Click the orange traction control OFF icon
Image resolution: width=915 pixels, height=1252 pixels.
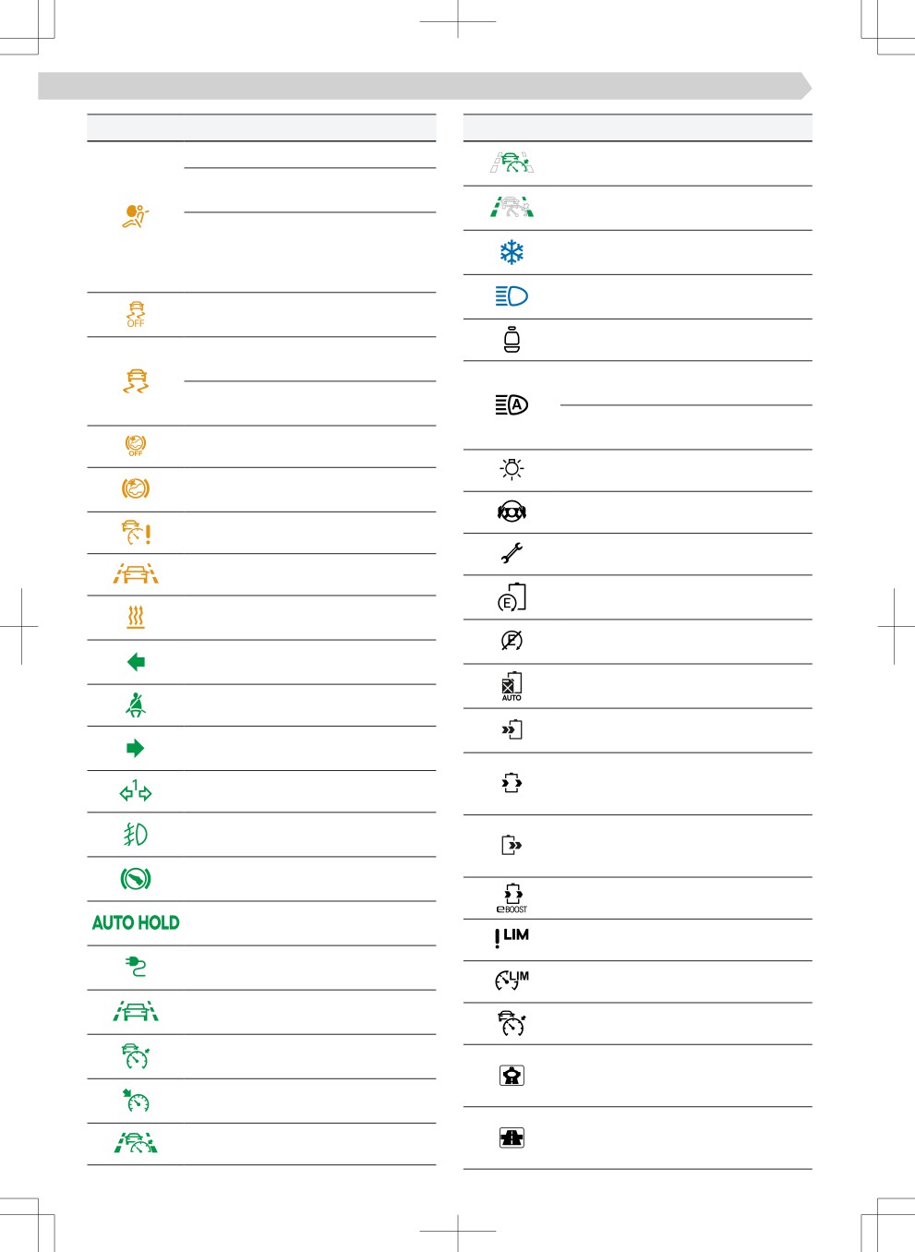click(x=136, y=314)
